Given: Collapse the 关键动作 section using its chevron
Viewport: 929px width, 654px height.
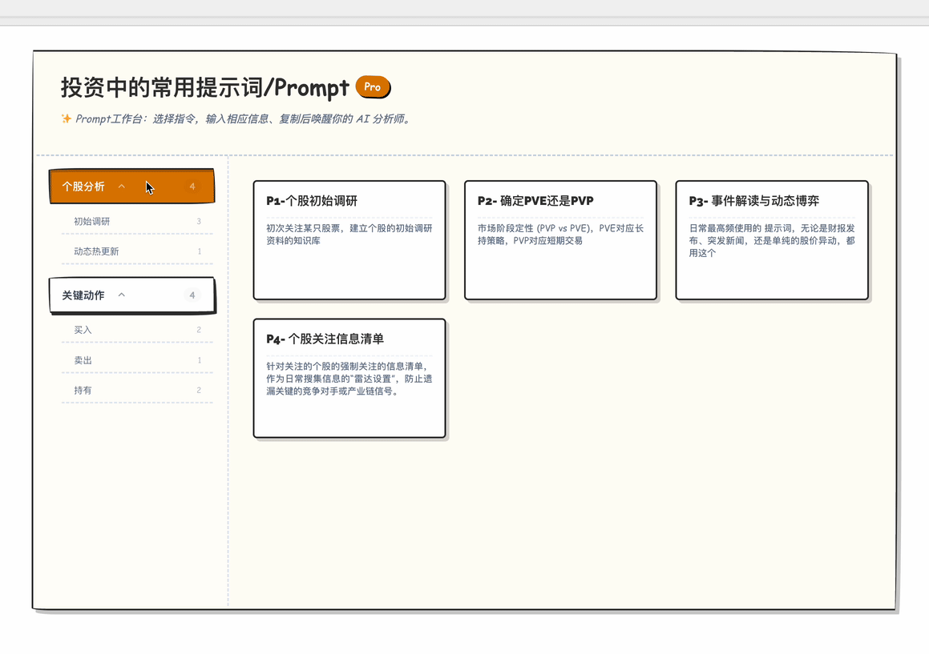Looking at the screenshot, I should 122,295.
